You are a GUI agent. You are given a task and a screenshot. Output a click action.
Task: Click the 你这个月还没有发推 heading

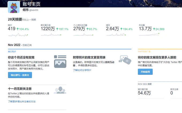pos(21,57)
